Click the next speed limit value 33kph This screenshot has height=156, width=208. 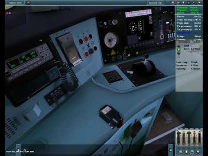(x=194, y=62)
